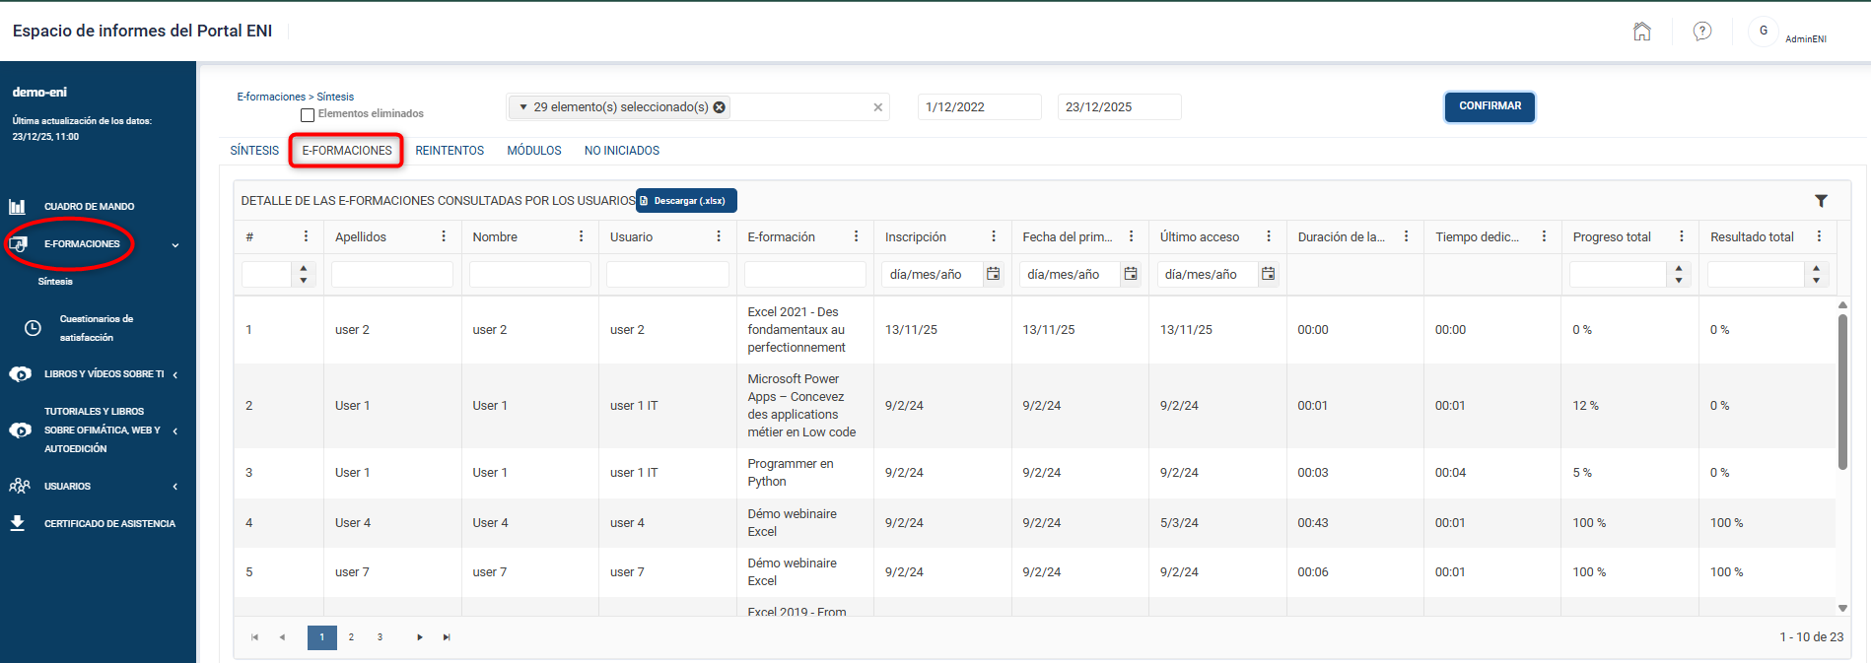Expand the Usuarios sidebar section

174,487
